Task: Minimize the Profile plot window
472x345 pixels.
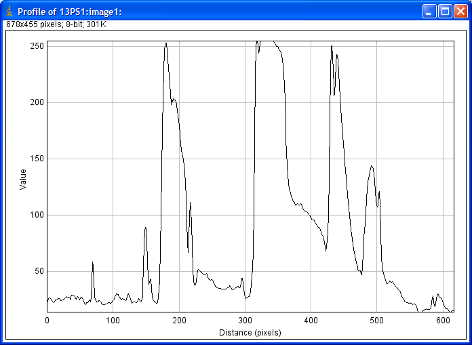Action: pos(429,12)
